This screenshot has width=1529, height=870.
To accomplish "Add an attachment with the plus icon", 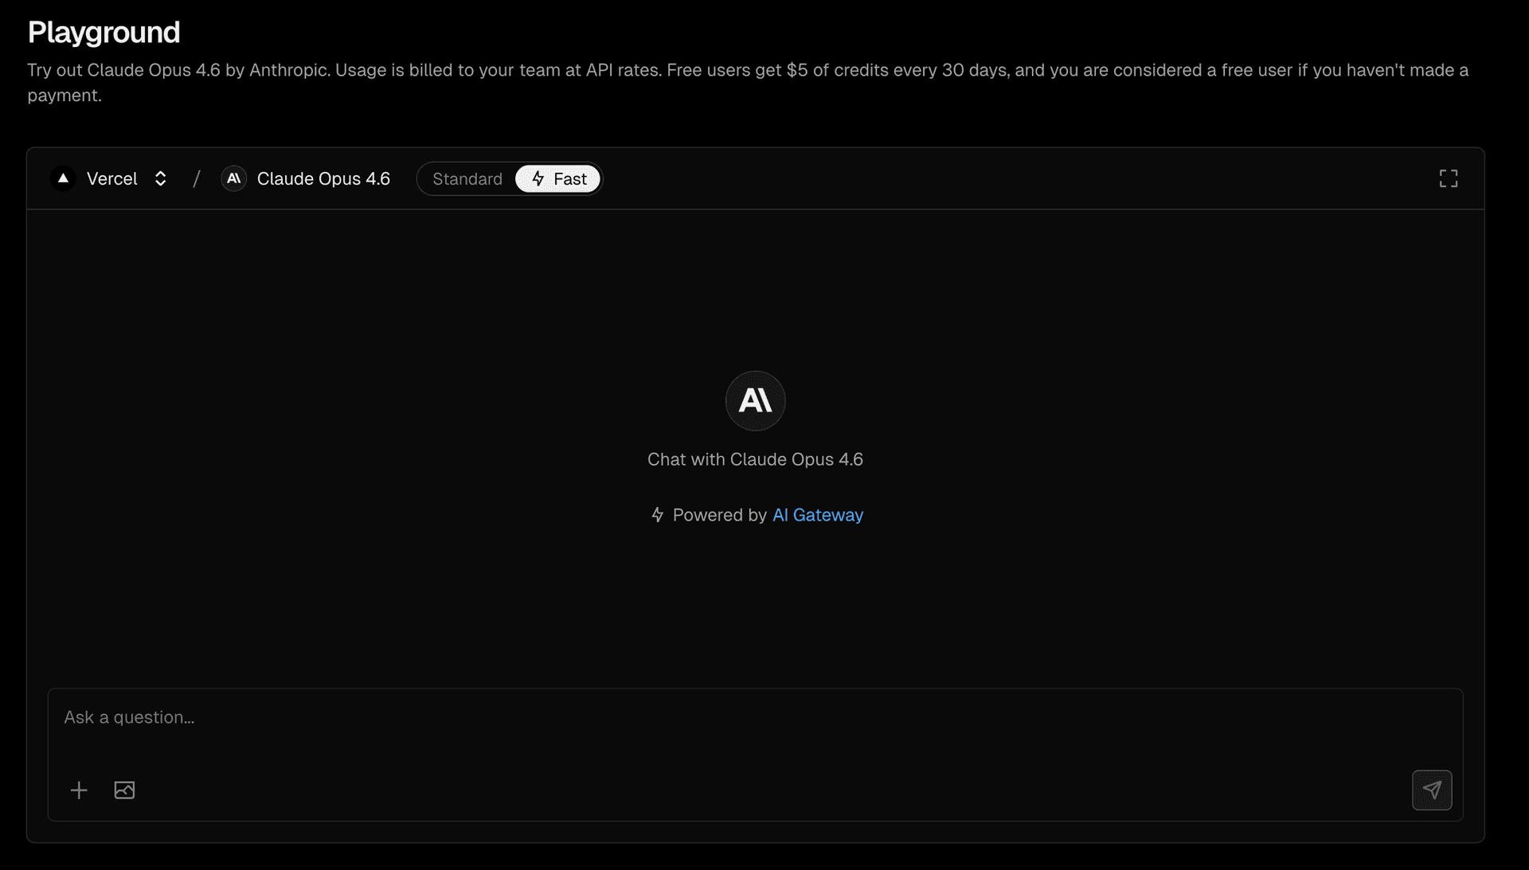I will tap(79, 790).
